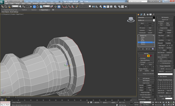
Task: Open the Hierarchy command panel tab
Action: (145, 14)
